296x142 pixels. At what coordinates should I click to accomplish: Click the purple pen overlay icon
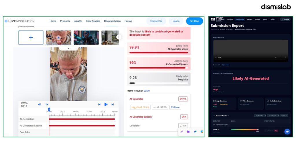point(182,132)
